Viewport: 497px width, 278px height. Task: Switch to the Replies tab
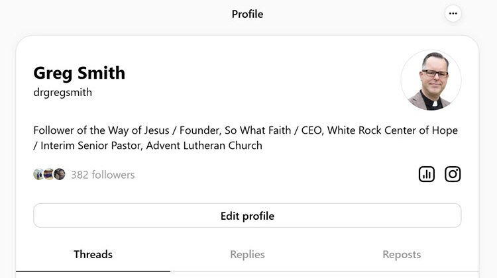point(247,254)
